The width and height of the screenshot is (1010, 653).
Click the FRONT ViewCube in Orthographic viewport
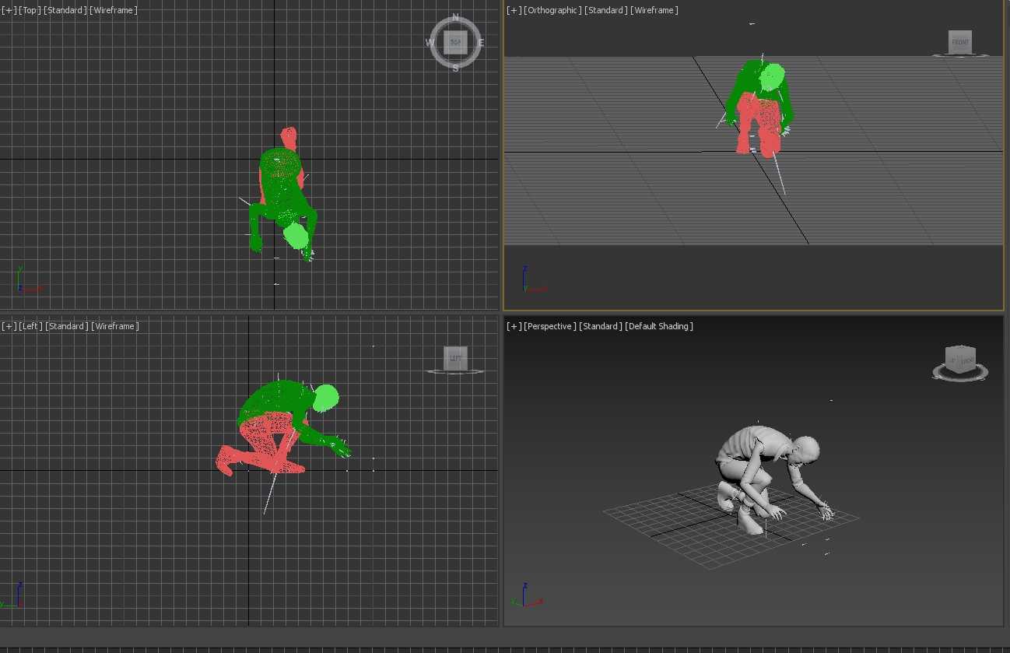960,42
